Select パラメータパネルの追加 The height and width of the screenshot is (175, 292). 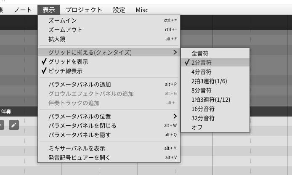[80, 85]
